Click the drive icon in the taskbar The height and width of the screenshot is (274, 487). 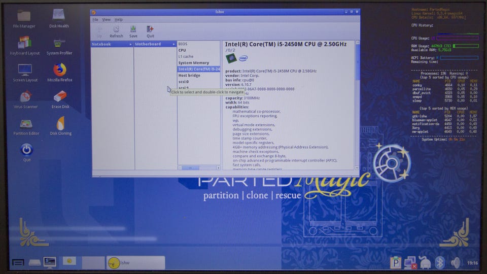point(34,263)
